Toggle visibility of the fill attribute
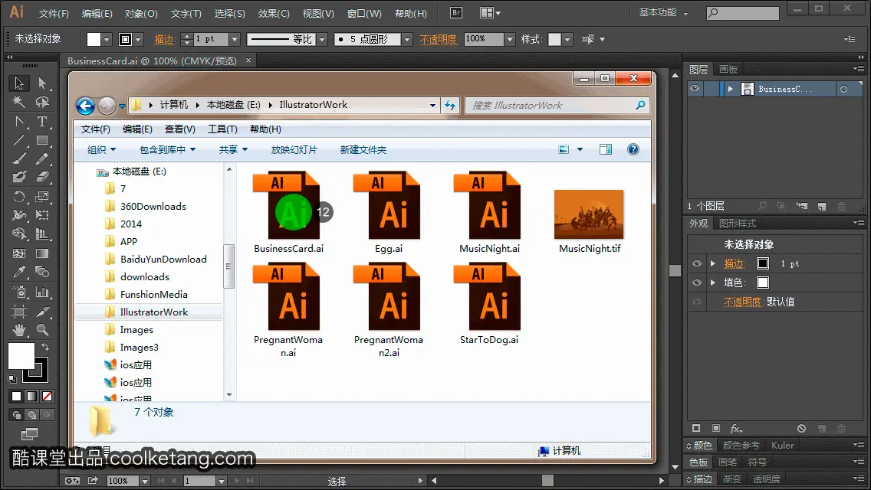Image resolution: width=871 pixels, height=490 pixels. tap(697, 283)
